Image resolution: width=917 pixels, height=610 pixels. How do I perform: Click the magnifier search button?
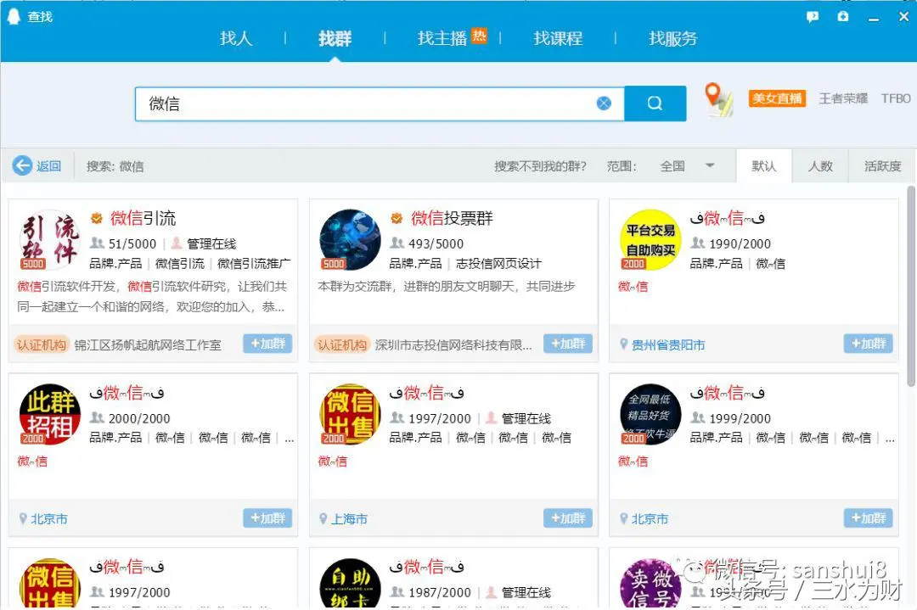click(655, 104)
